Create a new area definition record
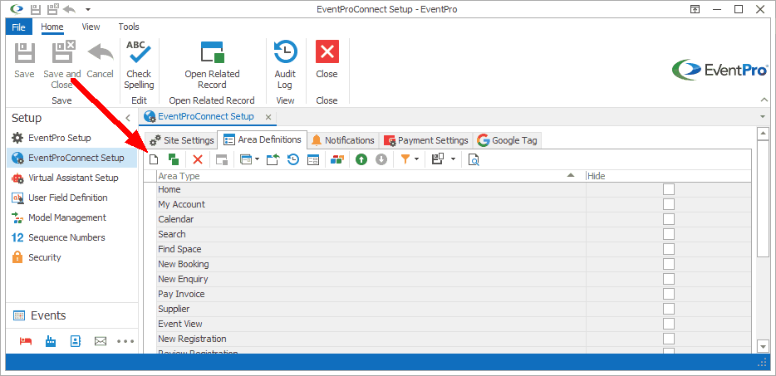 (x=154, y=159)
